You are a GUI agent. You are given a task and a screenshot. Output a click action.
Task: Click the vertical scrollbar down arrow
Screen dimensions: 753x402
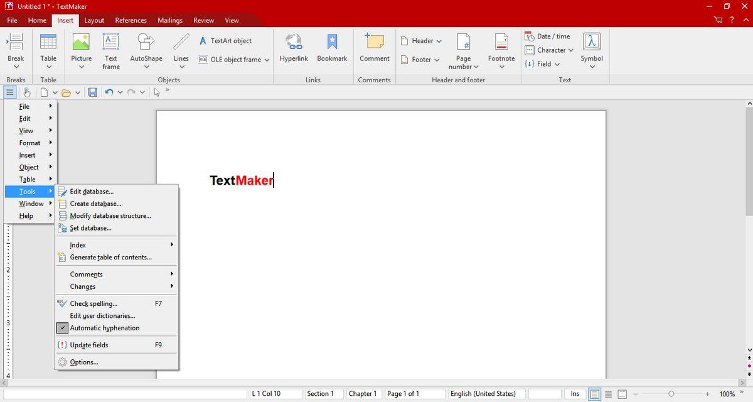(x=749, y=349)
